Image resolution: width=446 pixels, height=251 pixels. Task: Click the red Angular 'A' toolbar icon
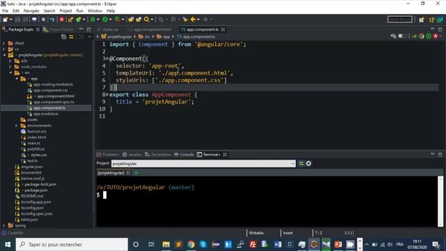point(61,20)
